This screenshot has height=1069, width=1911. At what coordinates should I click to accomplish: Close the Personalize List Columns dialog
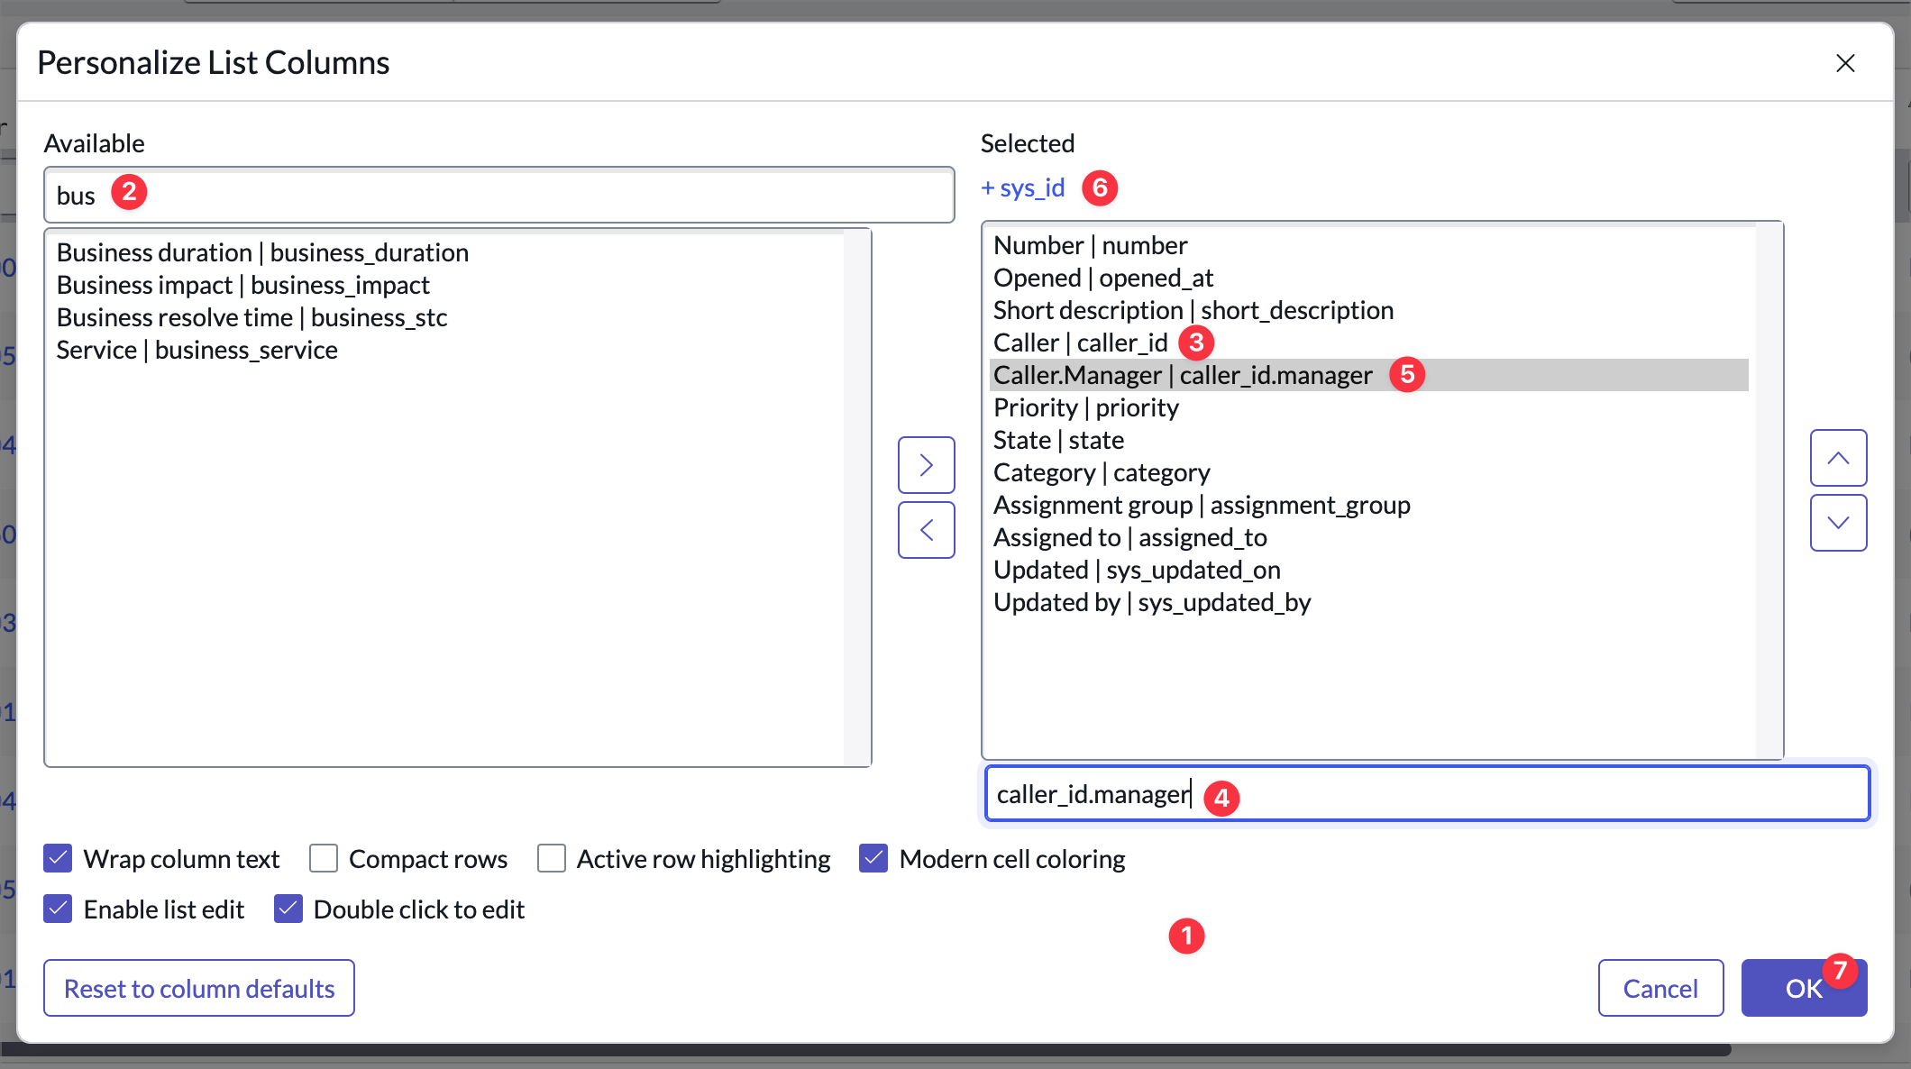tap(1845, 63)
